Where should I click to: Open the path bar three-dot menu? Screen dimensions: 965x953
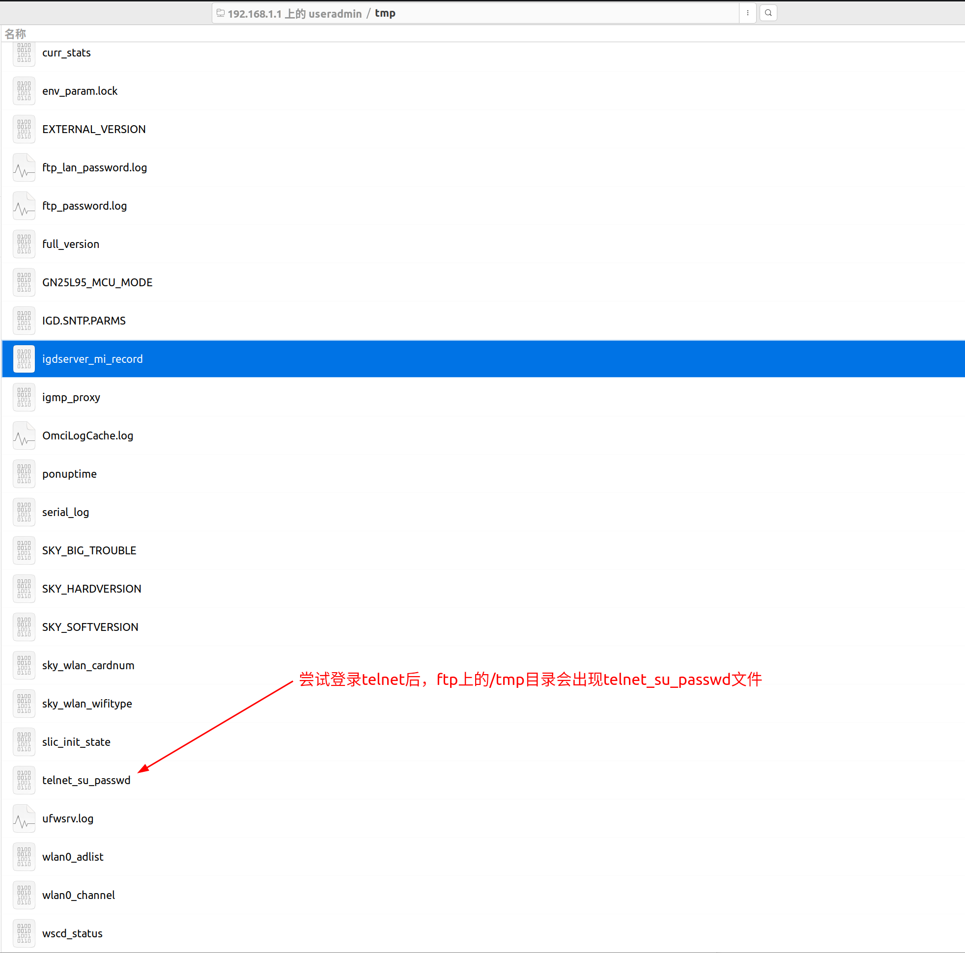747,13
